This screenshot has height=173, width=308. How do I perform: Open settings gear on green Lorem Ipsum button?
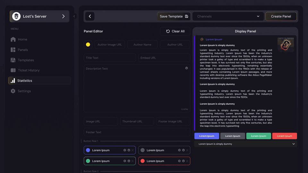125,161
